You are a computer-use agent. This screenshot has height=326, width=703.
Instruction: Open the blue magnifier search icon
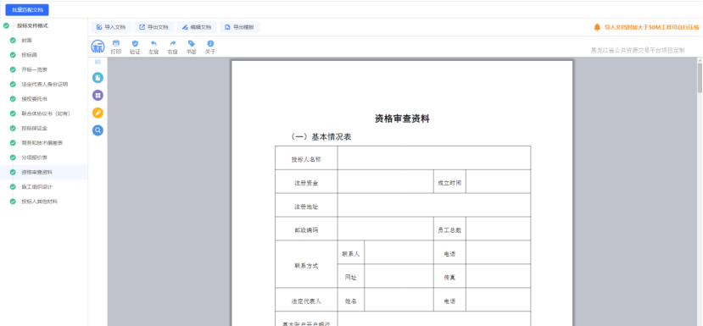(98, 130)
